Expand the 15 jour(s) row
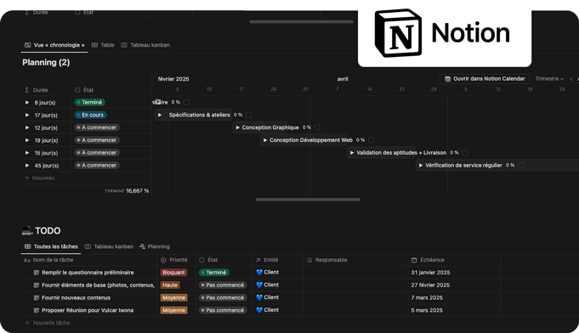 [27, 153]
